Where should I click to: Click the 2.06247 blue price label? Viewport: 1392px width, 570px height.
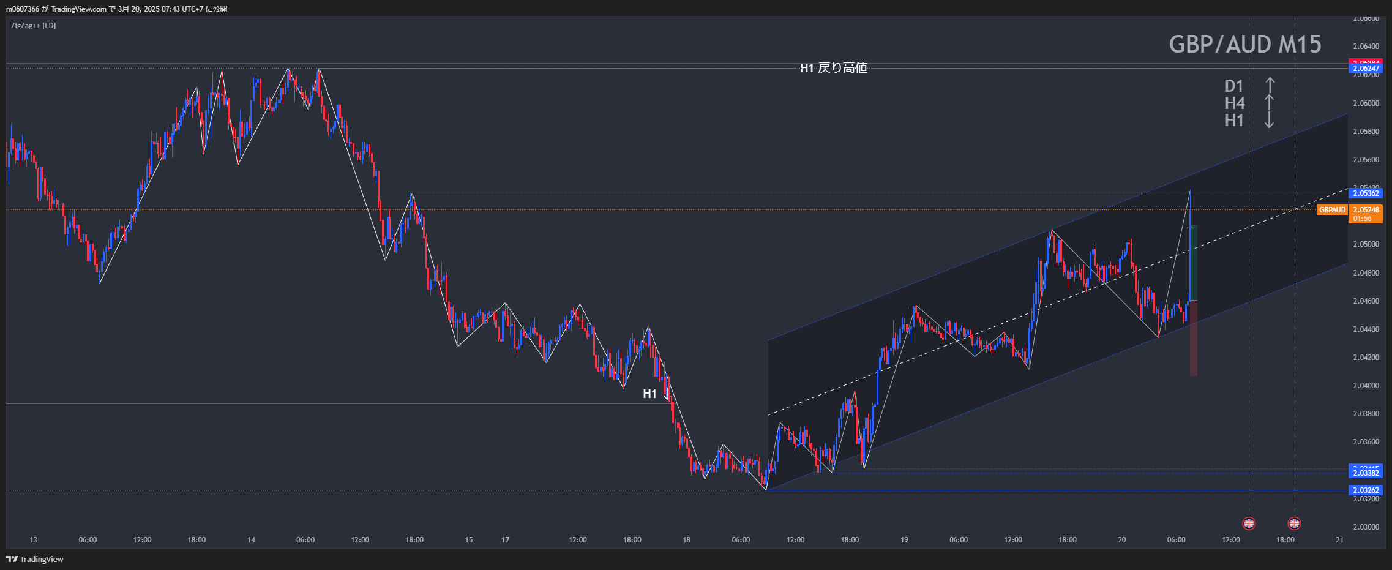pos(1365,69)
